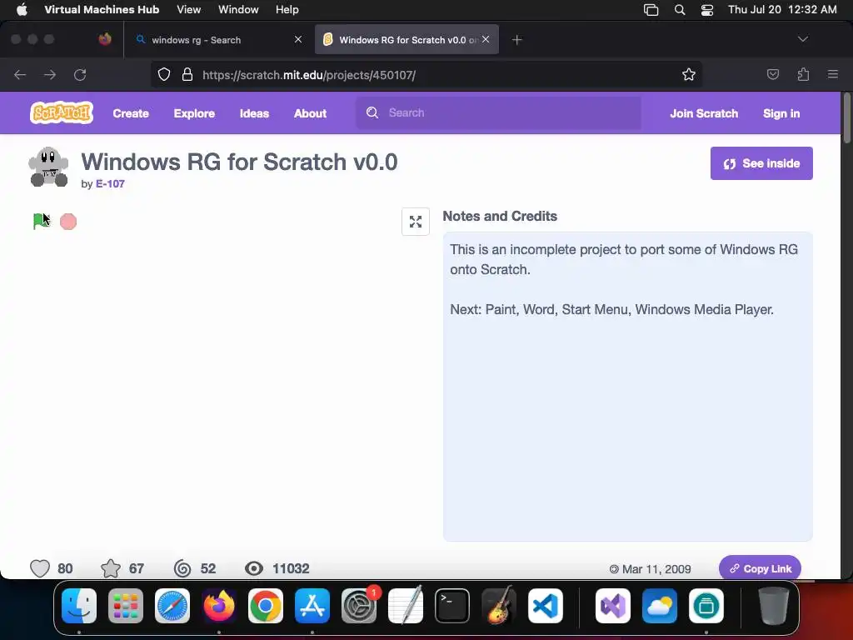Screen dimensions: 853x640
Task: Go back with the browser back arrow
Action: (x=20, y=74)
